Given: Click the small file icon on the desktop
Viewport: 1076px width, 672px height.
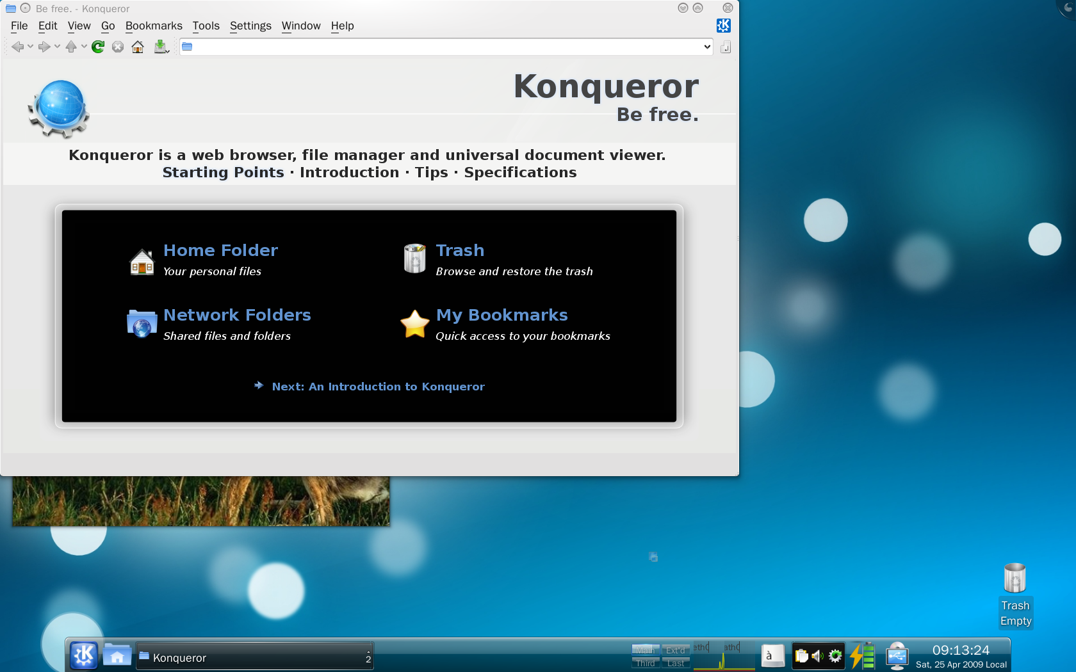Looking at the screenshot, I should click(x=653, y=557).
